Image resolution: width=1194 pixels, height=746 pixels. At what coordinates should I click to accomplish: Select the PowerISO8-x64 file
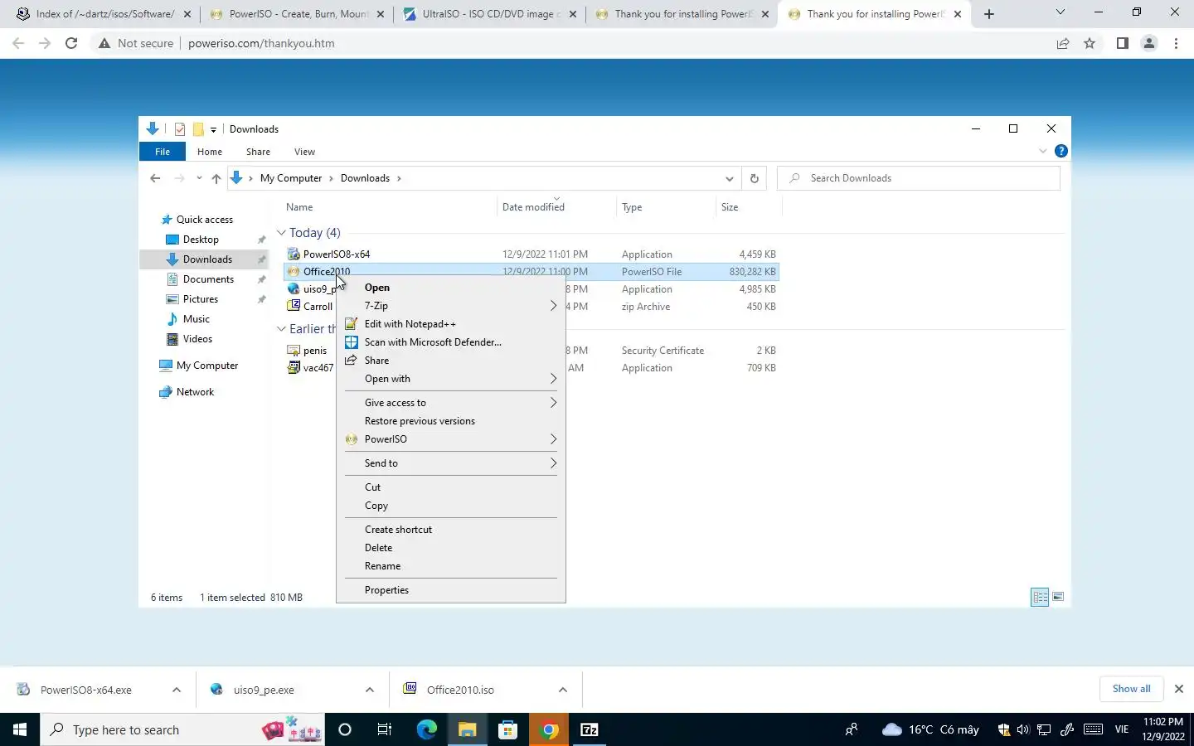coord(337,254)
